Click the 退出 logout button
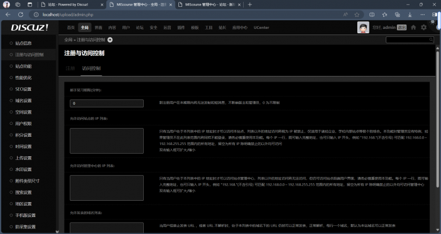Screen dimensions: 441x234 (401, 28)
